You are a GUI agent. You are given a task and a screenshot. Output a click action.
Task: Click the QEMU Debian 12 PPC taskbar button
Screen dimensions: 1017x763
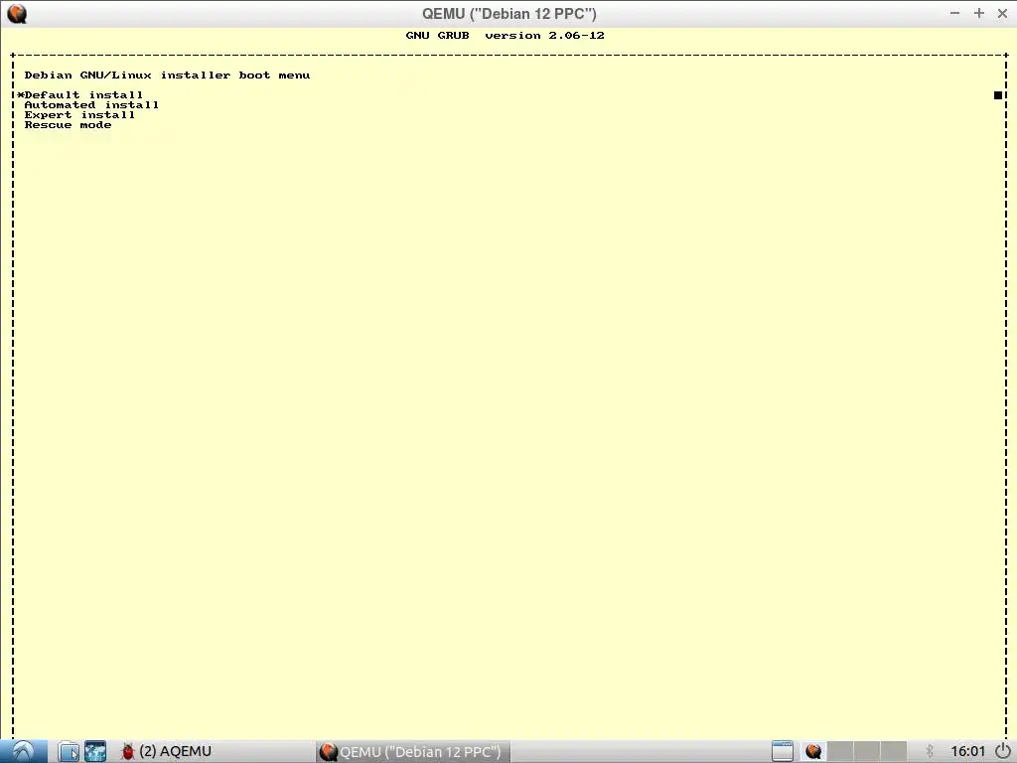[412, 752]
